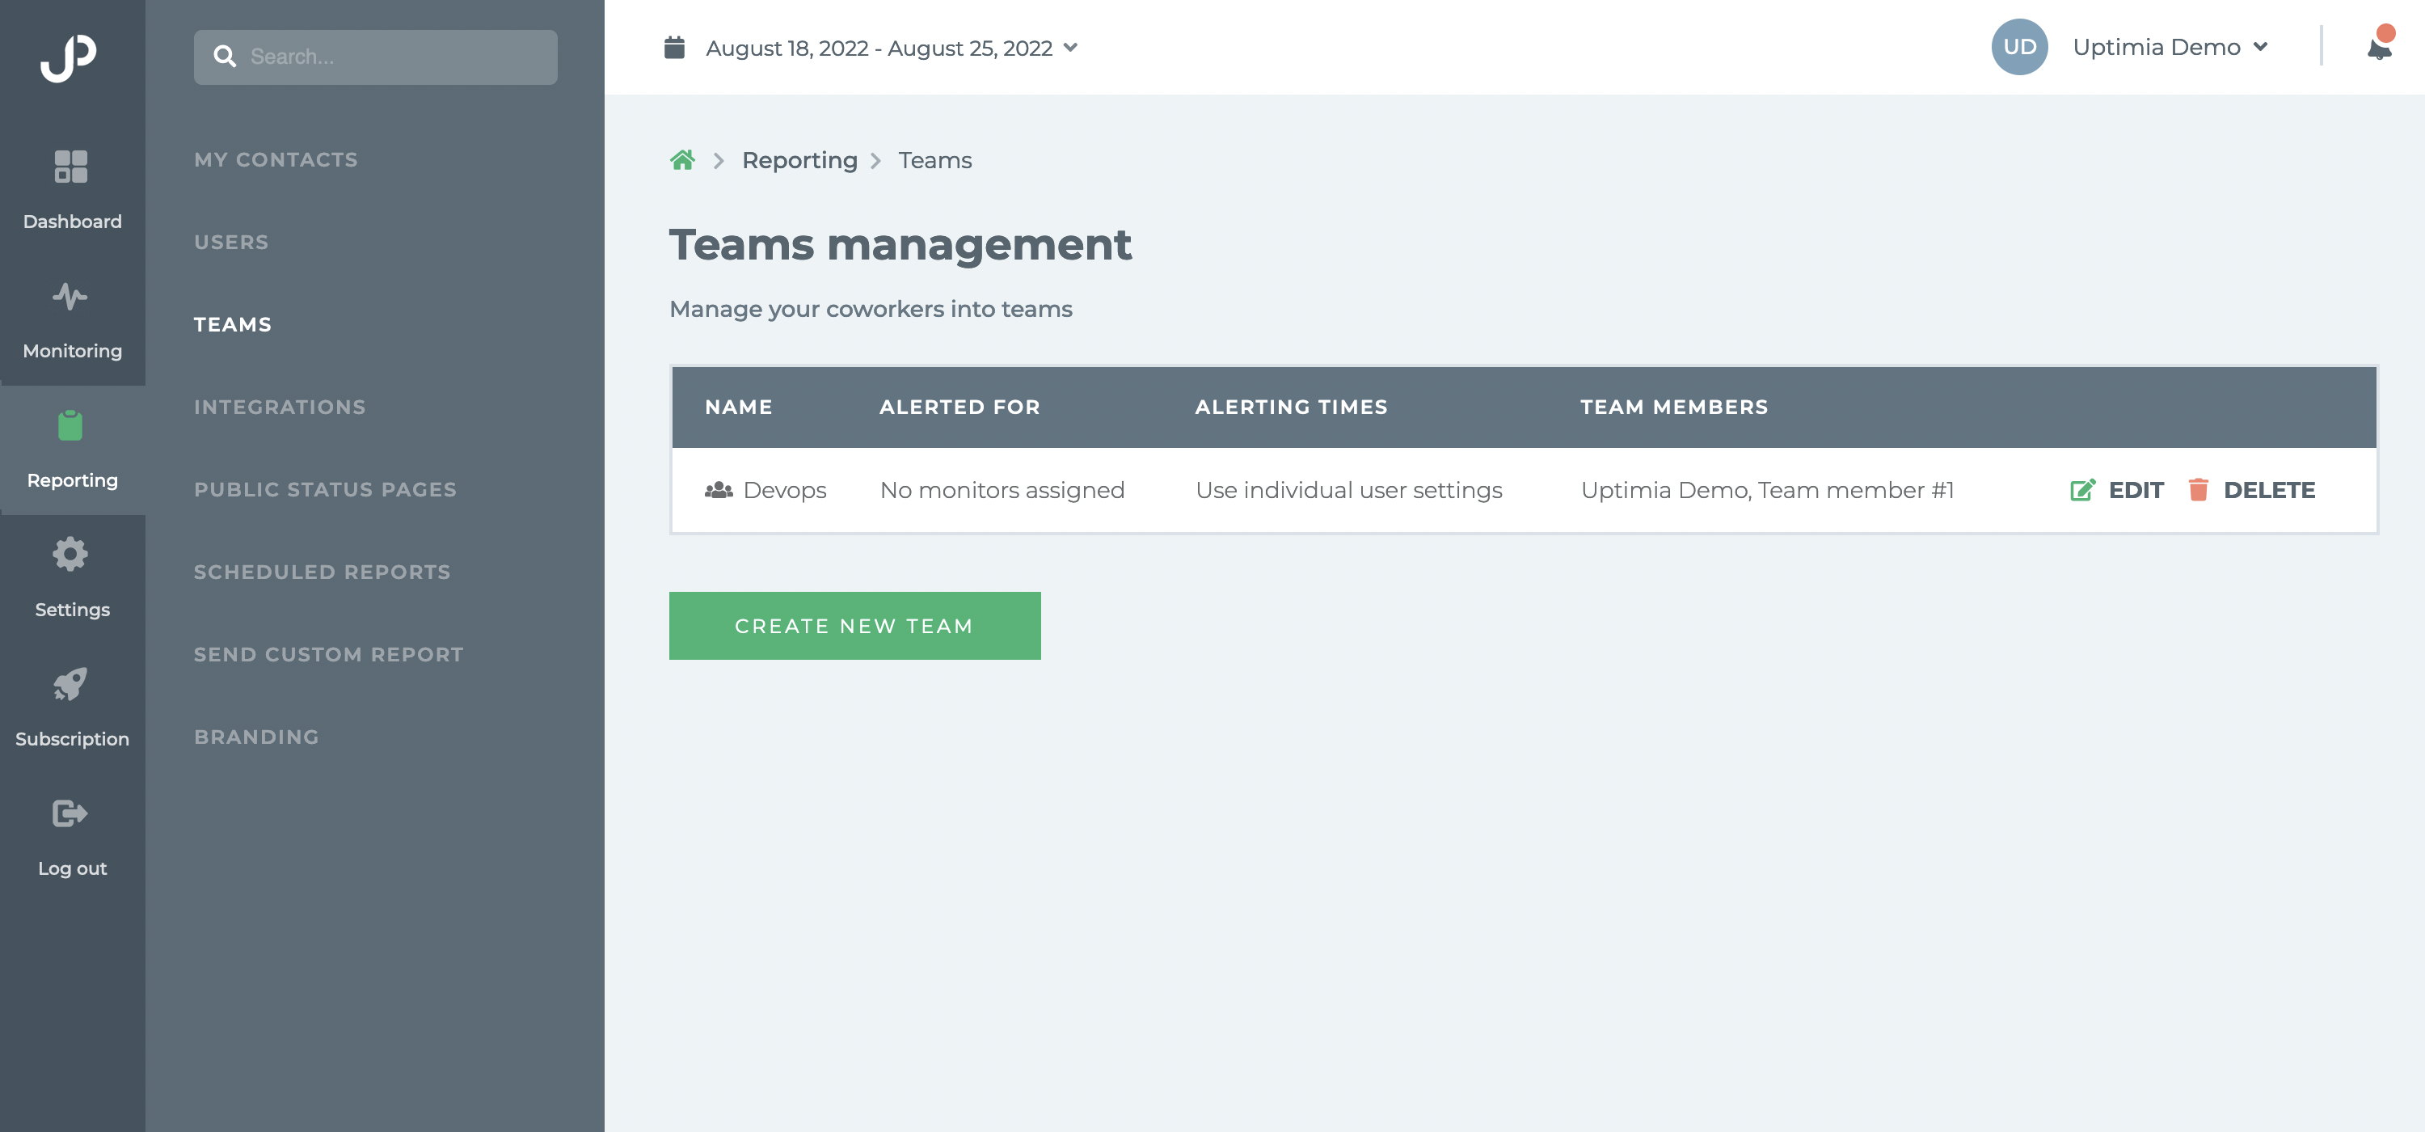Expand the date range dropdown
Viewport: 2425px width, 1132px height.
[1070, 47]
